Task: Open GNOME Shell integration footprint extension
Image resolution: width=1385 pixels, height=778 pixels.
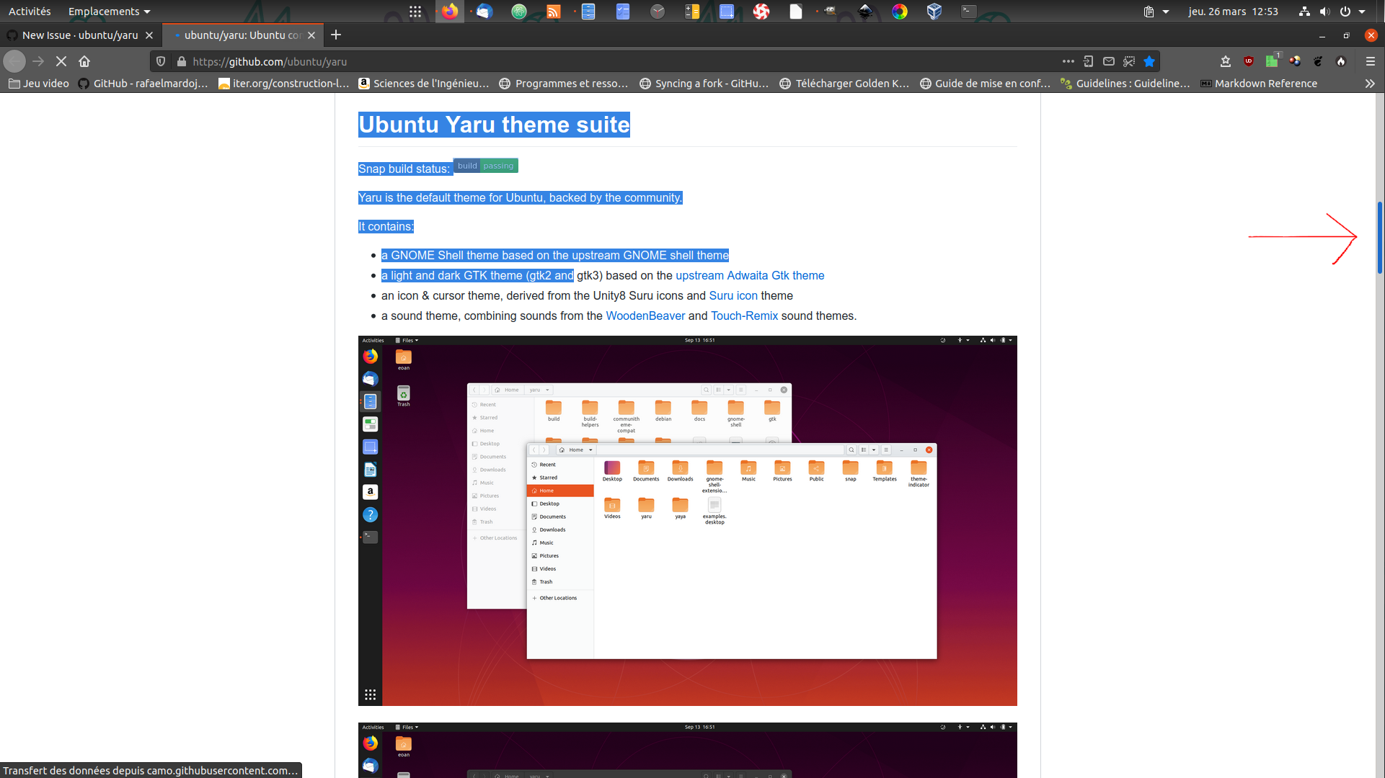Action: [x=1318, y=62]
